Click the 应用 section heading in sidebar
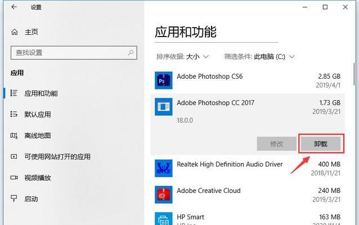Image resolution: width=359 pixels, height=225 pixels. tap(17, 73)
